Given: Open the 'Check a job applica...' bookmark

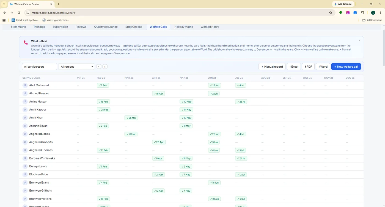Looking at the screenshot, I should (x=25, y=20).
